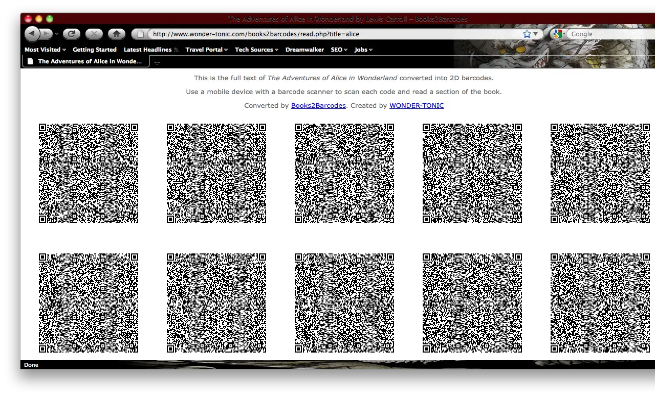Click the browser Back arrow button
Screen dimensions: 655x397
pos(32,34)
